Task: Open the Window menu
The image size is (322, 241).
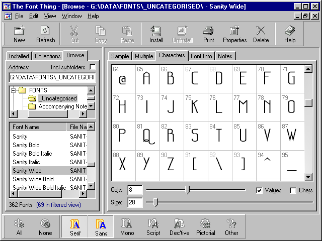Action: 71,16
